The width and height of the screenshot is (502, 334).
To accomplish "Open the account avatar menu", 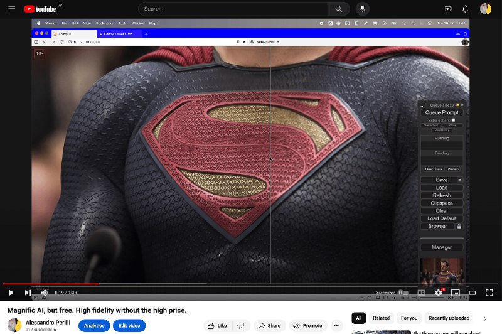I will 485,9.
